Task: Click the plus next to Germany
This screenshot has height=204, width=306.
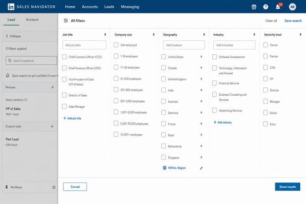Action: coord(201,113)
